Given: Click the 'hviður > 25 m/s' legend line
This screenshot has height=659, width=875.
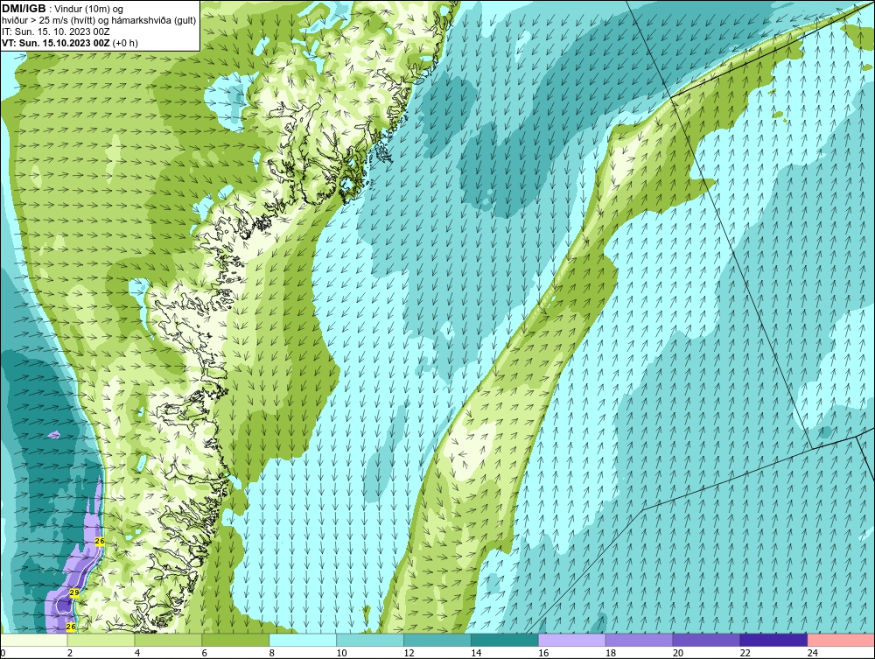Looking at the screenshot, I should [x=99, y=20].
